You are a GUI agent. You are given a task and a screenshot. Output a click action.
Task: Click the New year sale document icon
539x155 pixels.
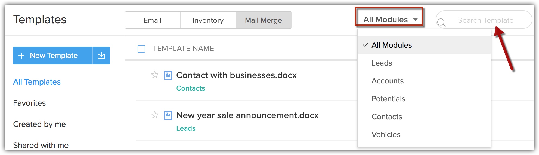click(x=168, y=115)
